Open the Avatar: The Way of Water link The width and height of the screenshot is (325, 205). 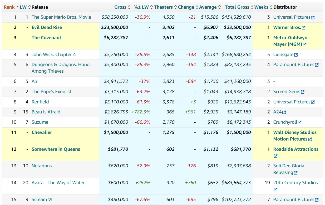pyautogui.click(x=58, y=183)
